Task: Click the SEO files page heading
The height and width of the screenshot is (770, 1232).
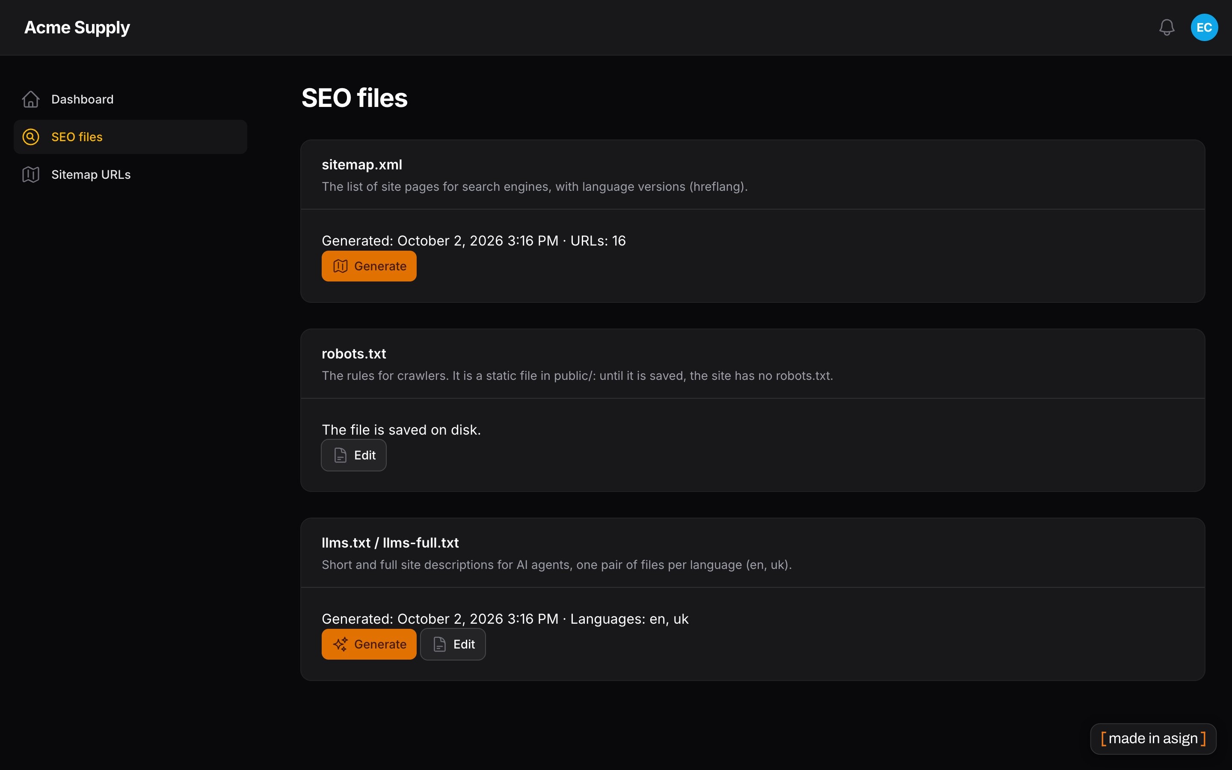Action: pos(354,98)
